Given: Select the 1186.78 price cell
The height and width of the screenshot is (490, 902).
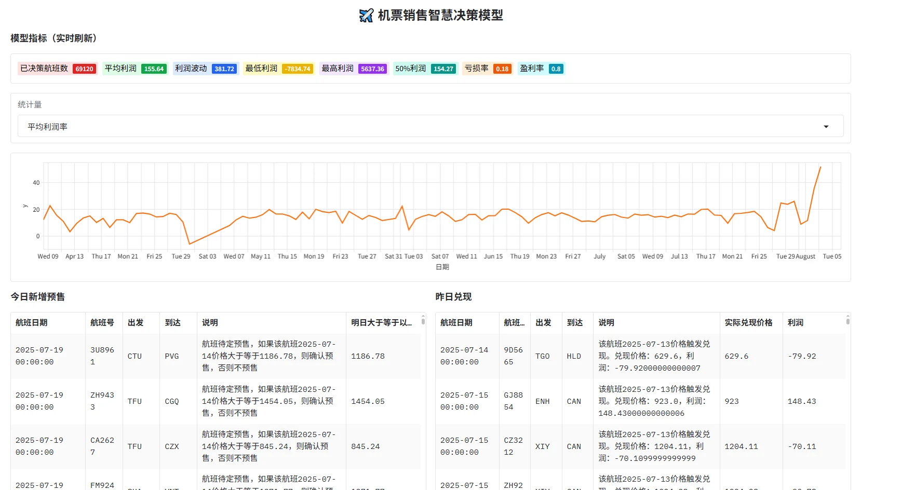Looking at the screenshot, I should [x=383, y=356].
